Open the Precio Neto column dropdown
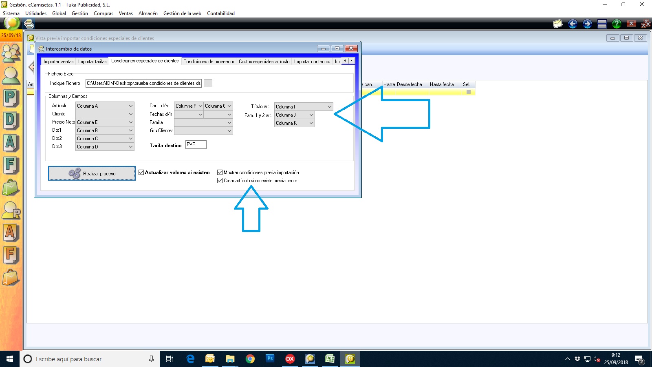This screenshot has height=367, width=652. click(105, 122)
